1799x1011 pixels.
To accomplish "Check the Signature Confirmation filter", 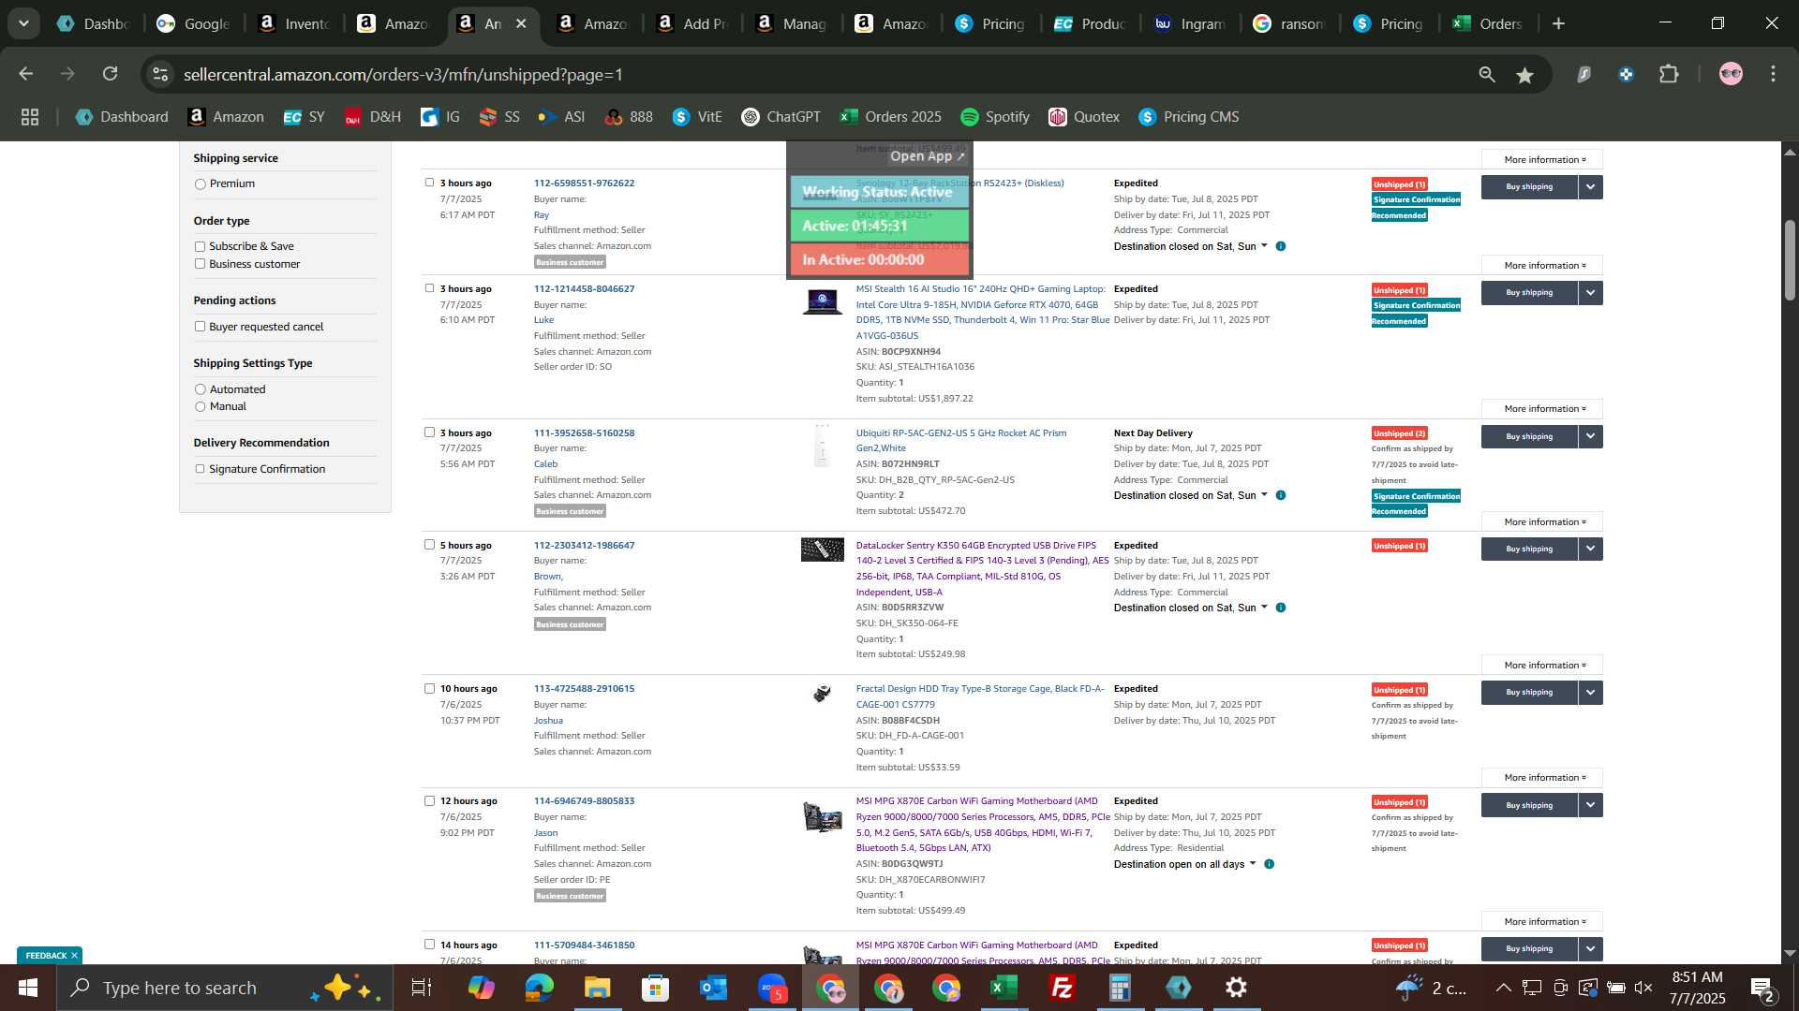I will (x=200, y=469).
